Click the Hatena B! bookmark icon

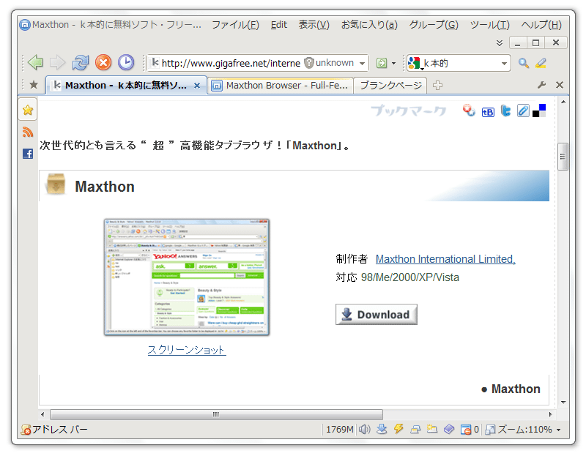(x=487, y=111)
